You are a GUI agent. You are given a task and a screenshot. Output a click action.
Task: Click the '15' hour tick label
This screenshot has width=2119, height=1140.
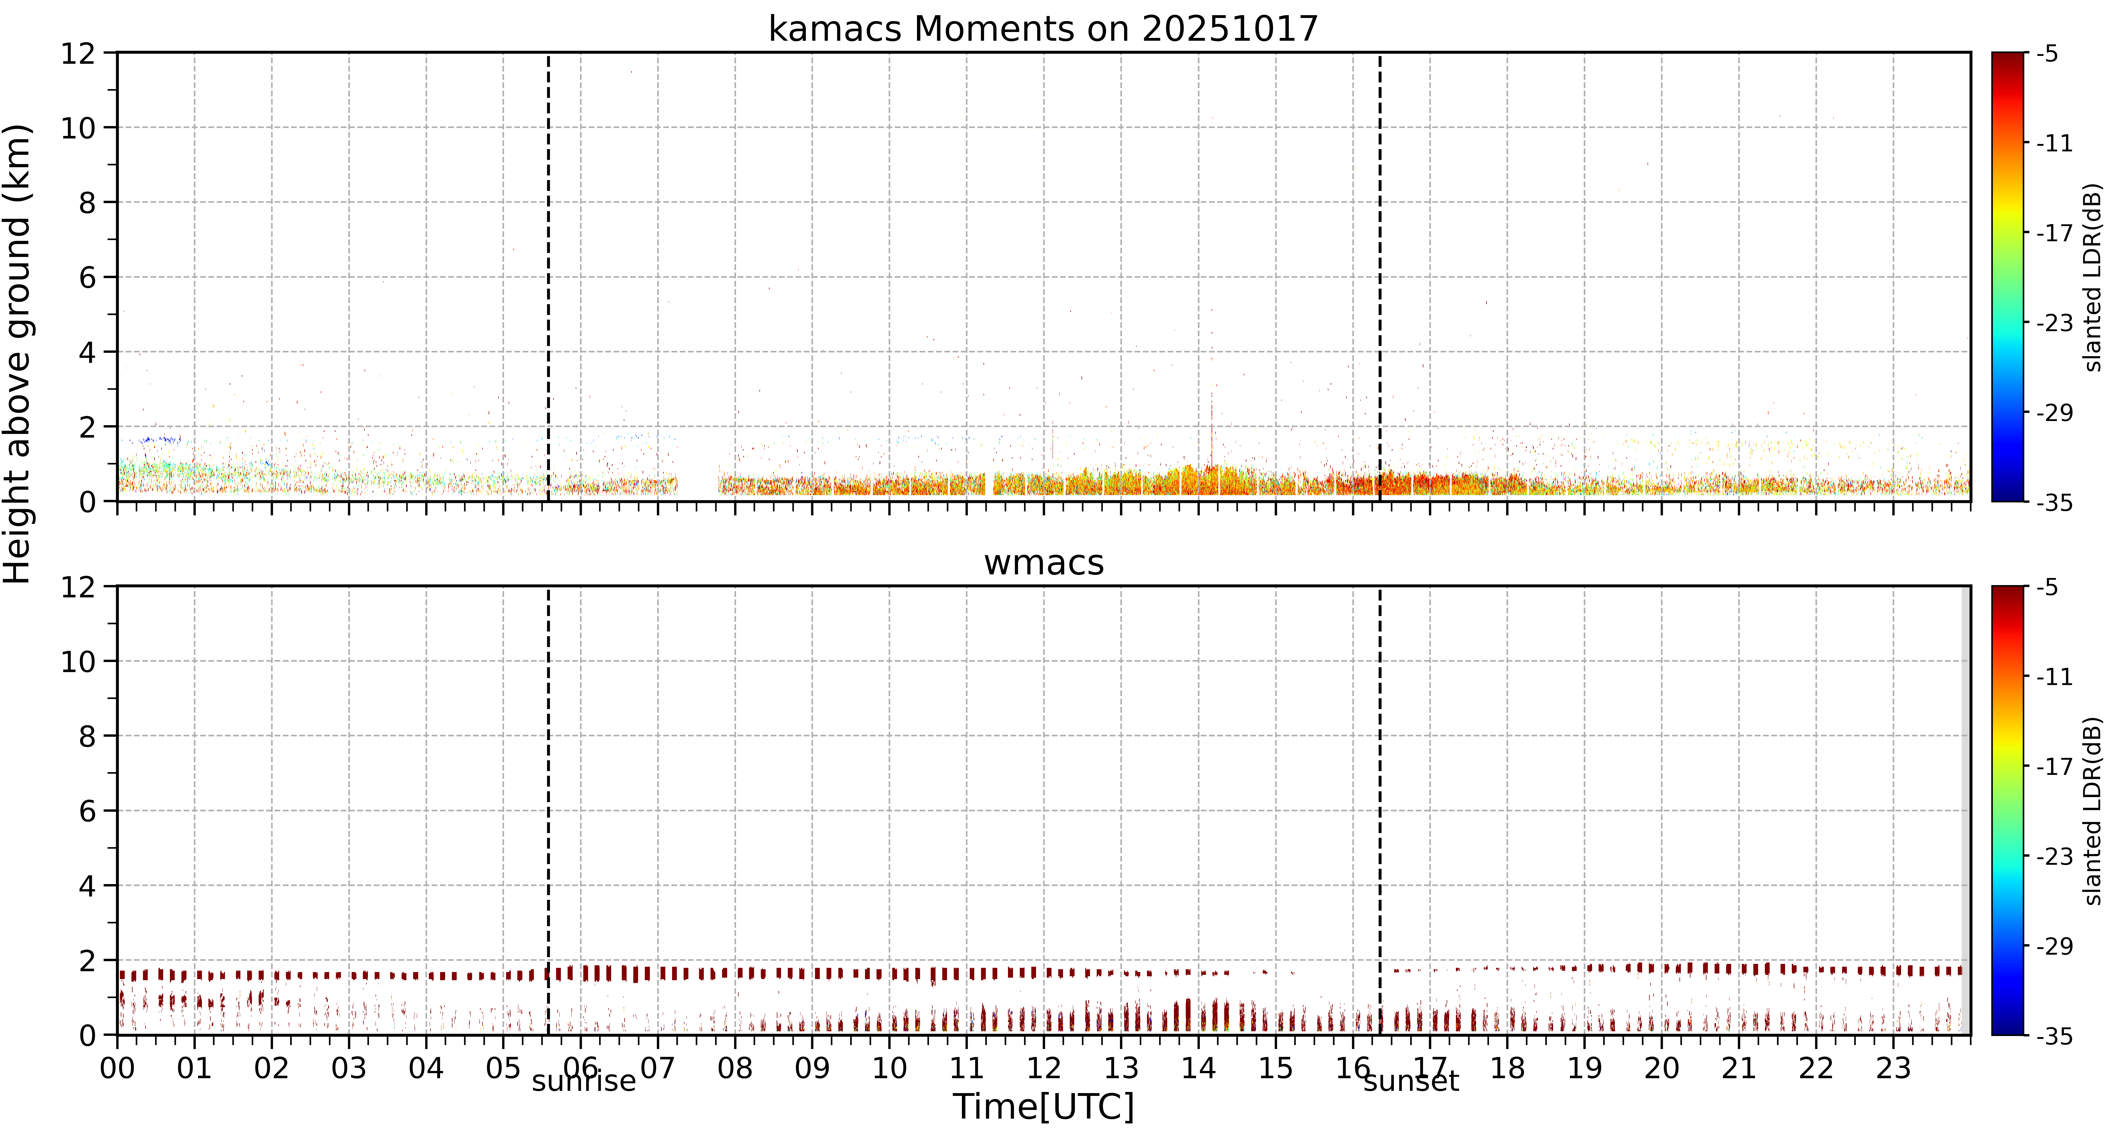[x=1276, y=1068]
